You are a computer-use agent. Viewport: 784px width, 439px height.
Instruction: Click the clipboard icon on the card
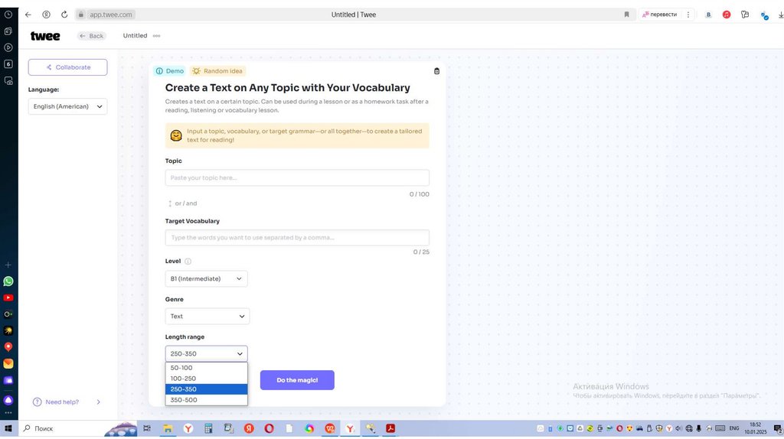436,71
